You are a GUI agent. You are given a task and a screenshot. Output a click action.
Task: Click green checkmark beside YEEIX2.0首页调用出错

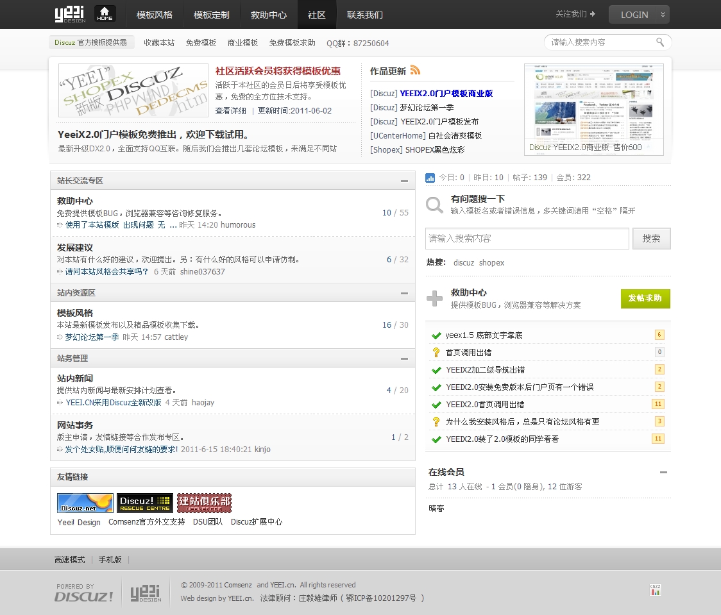(x=436, y=405)
